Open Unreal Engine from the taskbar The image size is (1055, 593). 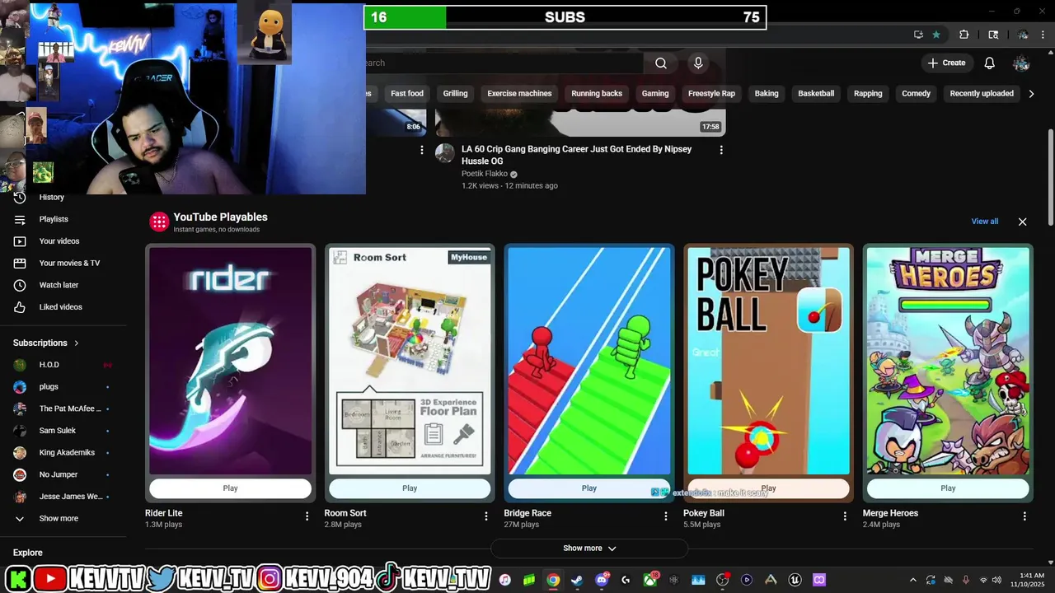[795, 580]
